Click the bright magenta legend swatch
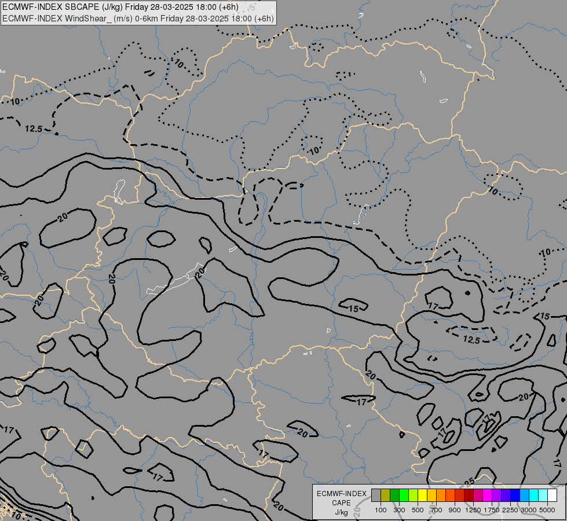Image resolution: width=567 pixels, height=521 pixels. pyautogui.click(x=487, y=495)
